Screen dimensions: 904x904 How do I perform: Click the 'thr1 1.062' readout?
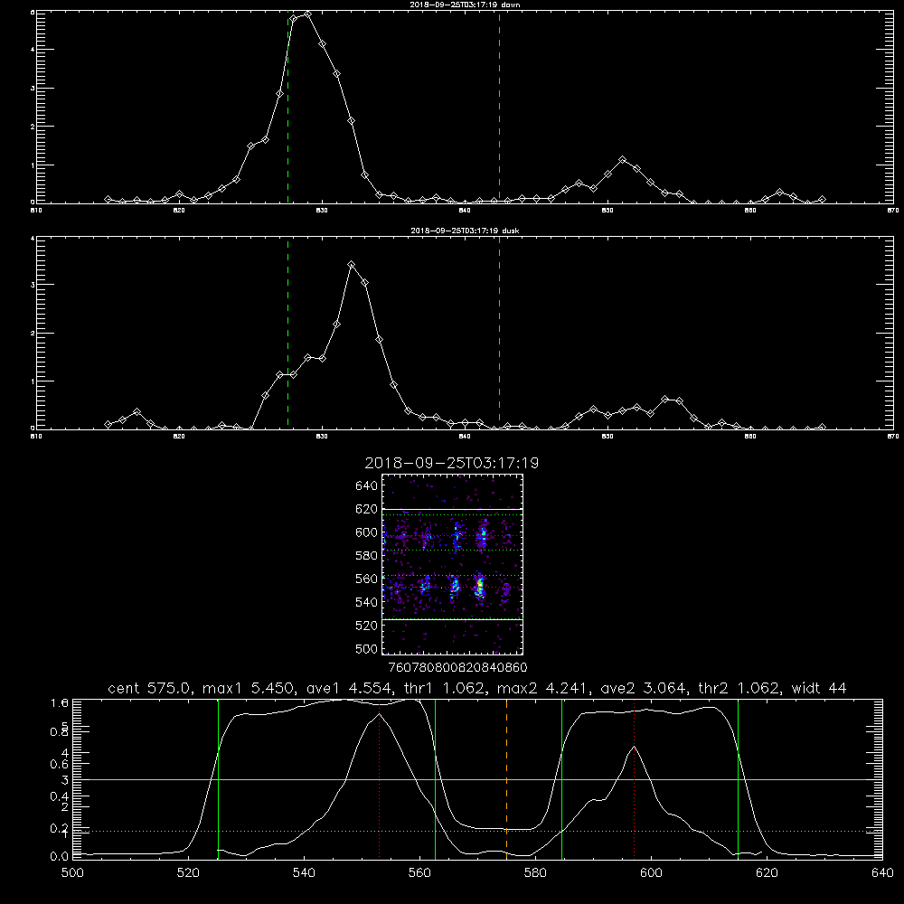click(x=446, y=688)
